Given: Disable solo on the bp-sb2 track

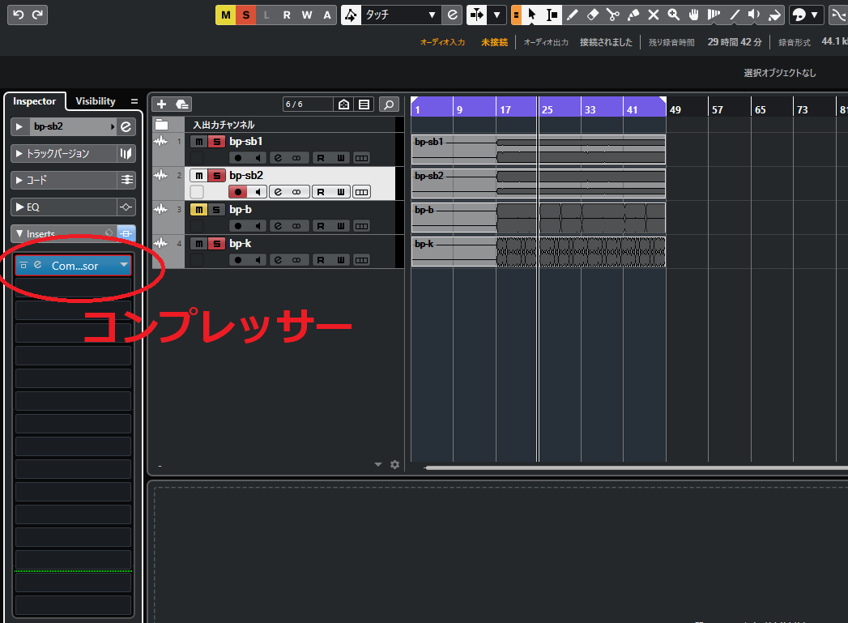Looking at the screenshot, I should point(216,176).
